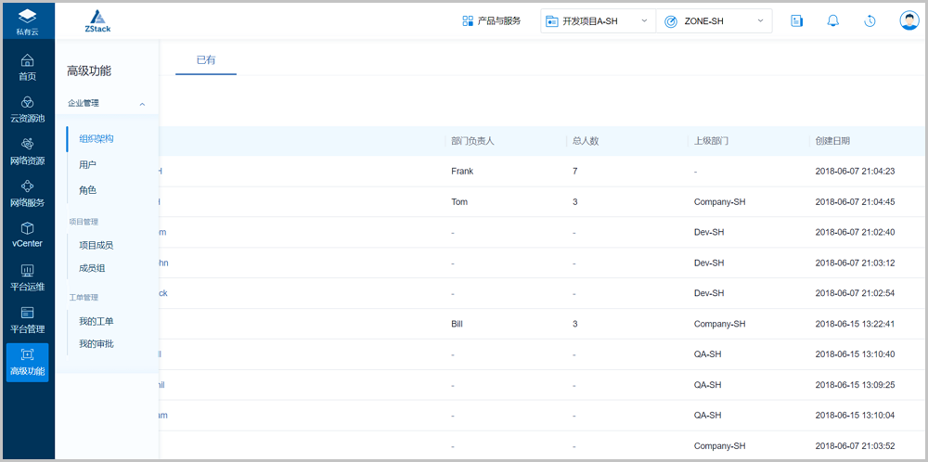Click the vCenter cube icon
This screenshot has height=462, width=928.
[x=27, y=228]
